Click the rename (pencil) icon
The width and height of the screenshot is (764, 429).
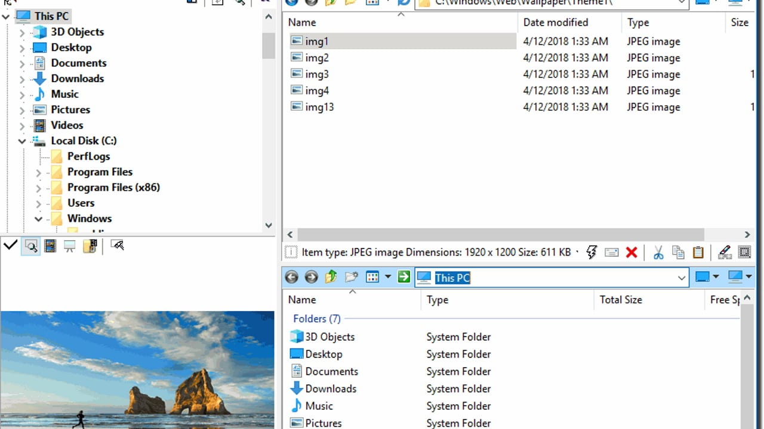click(x=724, y=252)
